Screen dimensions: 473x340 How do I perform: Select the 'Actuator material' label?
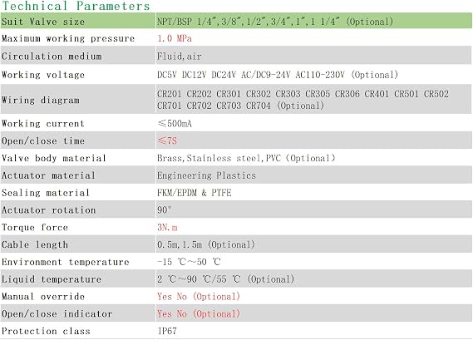tap(48, 175)
